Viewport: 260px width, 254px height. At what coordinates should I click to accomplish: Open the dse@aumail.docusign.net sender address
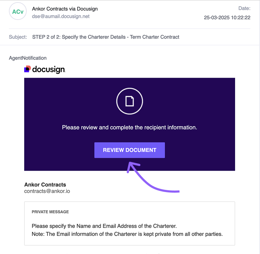point(61,16)
